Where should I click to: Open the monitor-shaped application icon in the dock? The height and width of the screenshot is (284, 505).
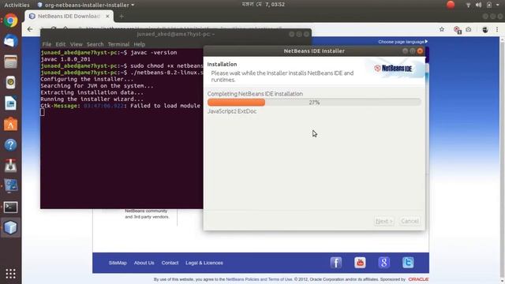coord(10,186)
